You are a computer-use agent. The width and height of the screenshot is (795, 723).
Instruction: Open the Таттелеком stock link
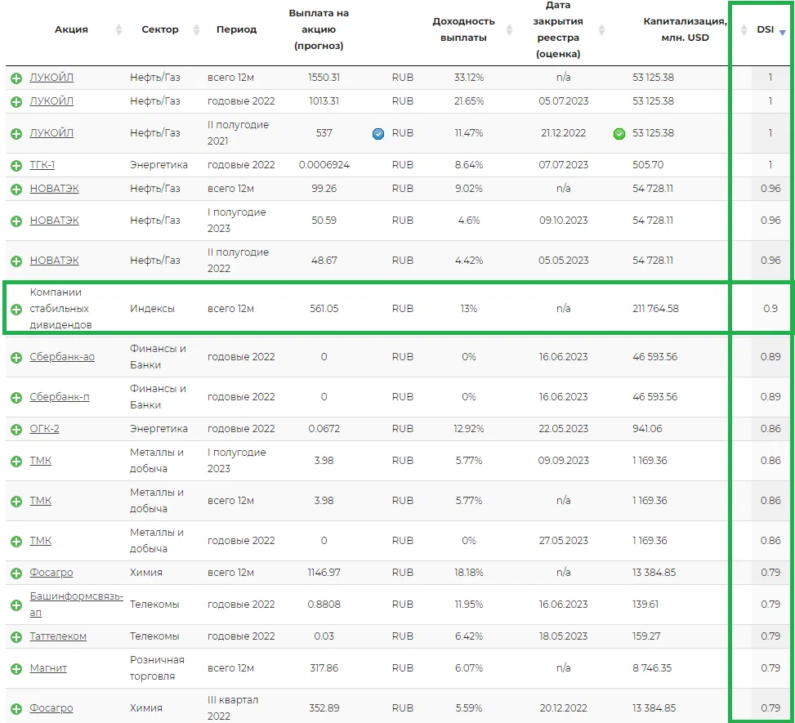[x=58, y=636]
